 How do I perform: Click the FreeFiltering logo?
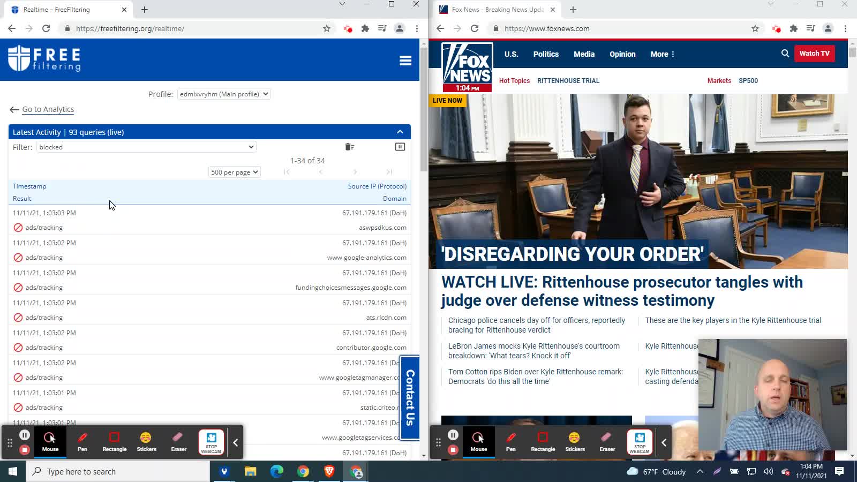pyautogui.click(x=44, y=58)
